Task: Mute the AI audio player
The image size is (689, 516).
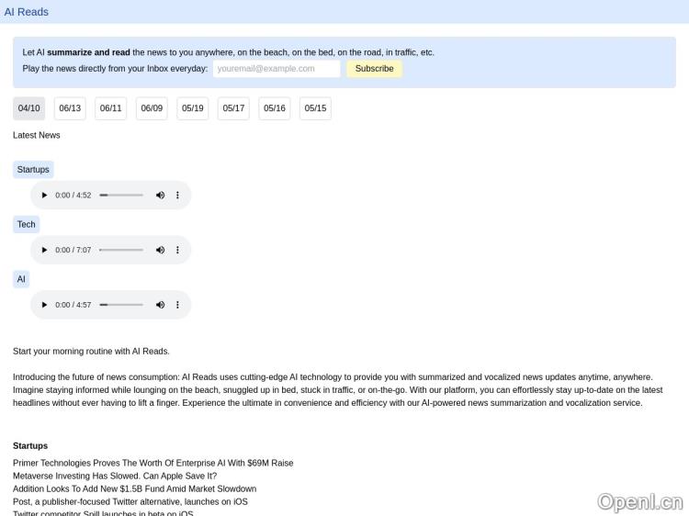Action: click(x=160, y=305)
